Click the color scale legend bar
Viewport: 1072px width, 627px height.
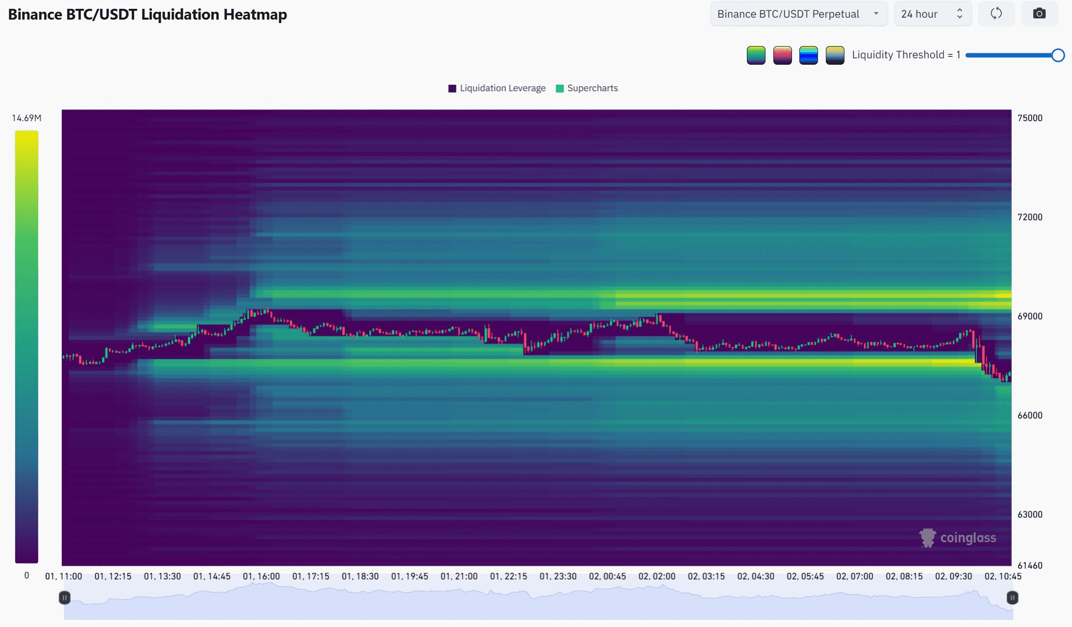click(26, 346)
